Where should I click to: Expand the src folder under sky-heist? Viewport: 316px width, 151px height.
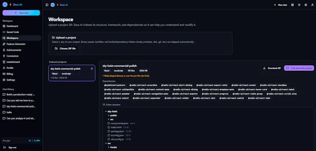pyautogui.click(x=109, y=119)
